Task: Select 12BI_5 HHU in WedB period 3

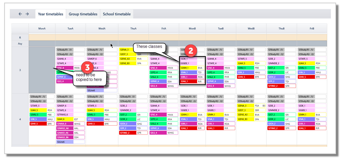Action: 251,72
